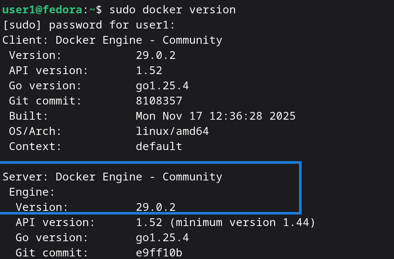Image resolution: width=394 pixels, height=259 pixels.
Task: Select the Context default value
Action: click(x=159, y=146)
